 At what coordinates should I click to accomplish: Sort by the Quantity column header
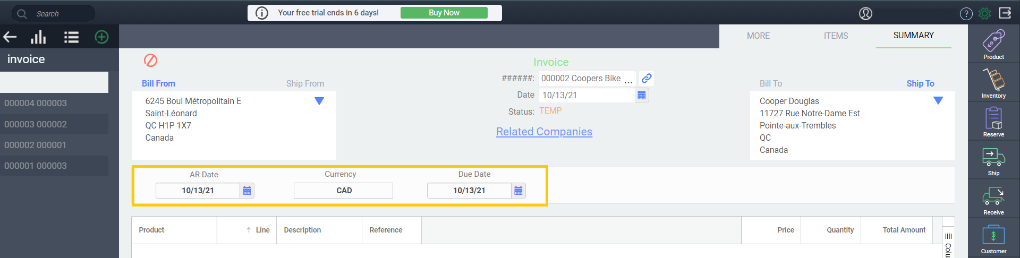click(831, 230)
